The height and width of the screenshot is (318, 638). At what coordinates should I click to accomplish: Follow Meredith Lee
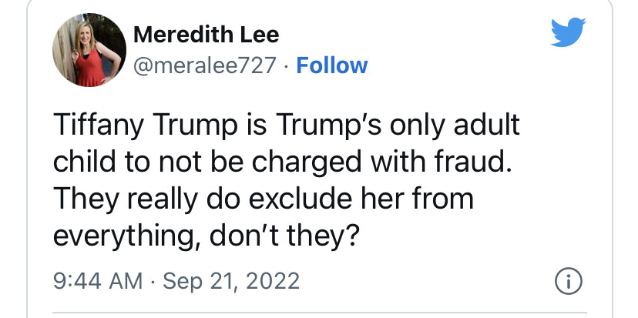[x=332, y=65]
